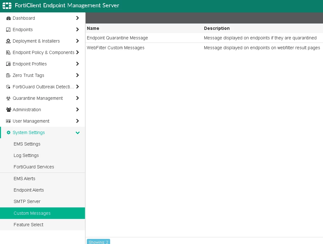The width and height of the screenshot is (323, 244).
Task: Open Endpoint Alerts submenu
Action: [42, 190]
